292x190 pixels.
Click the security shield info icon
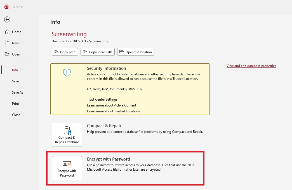pyautogui.click(x=67, y=72)
